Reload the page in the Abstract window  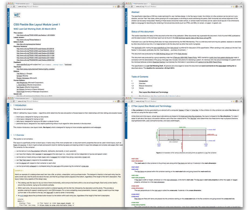[132, 6]
